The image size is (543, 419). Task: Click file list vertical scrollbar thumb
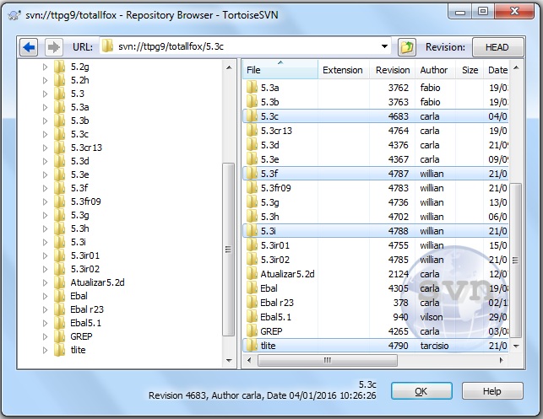516,261
